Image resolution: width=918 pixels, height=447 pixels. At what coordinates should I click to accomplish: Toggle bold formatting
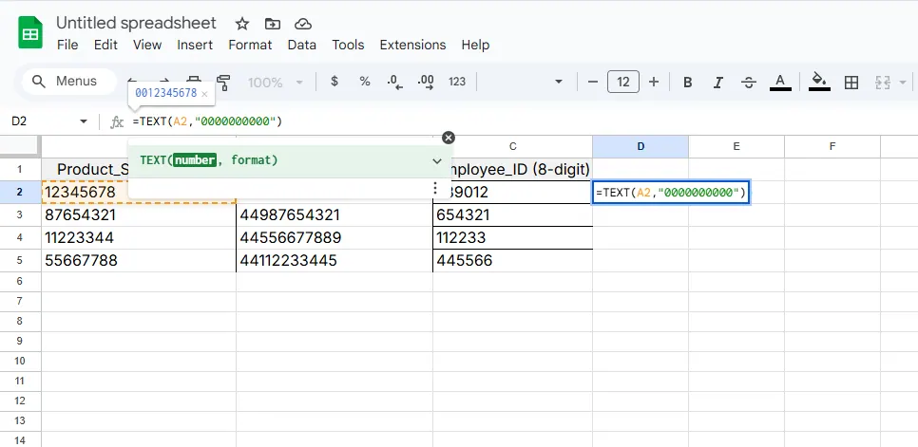[688, 82]
